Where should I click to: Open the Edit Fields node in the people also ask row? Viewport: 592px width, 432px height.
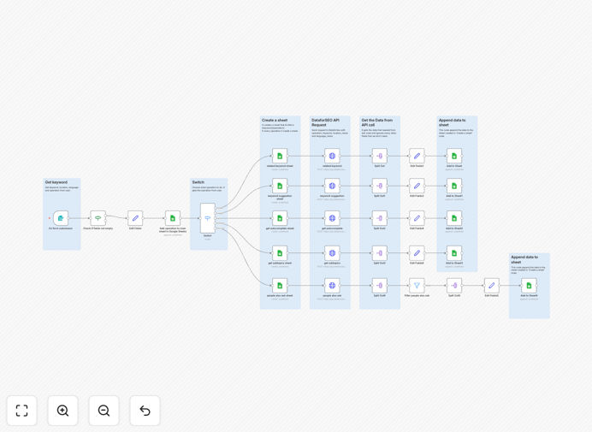(x=492, y=286)
